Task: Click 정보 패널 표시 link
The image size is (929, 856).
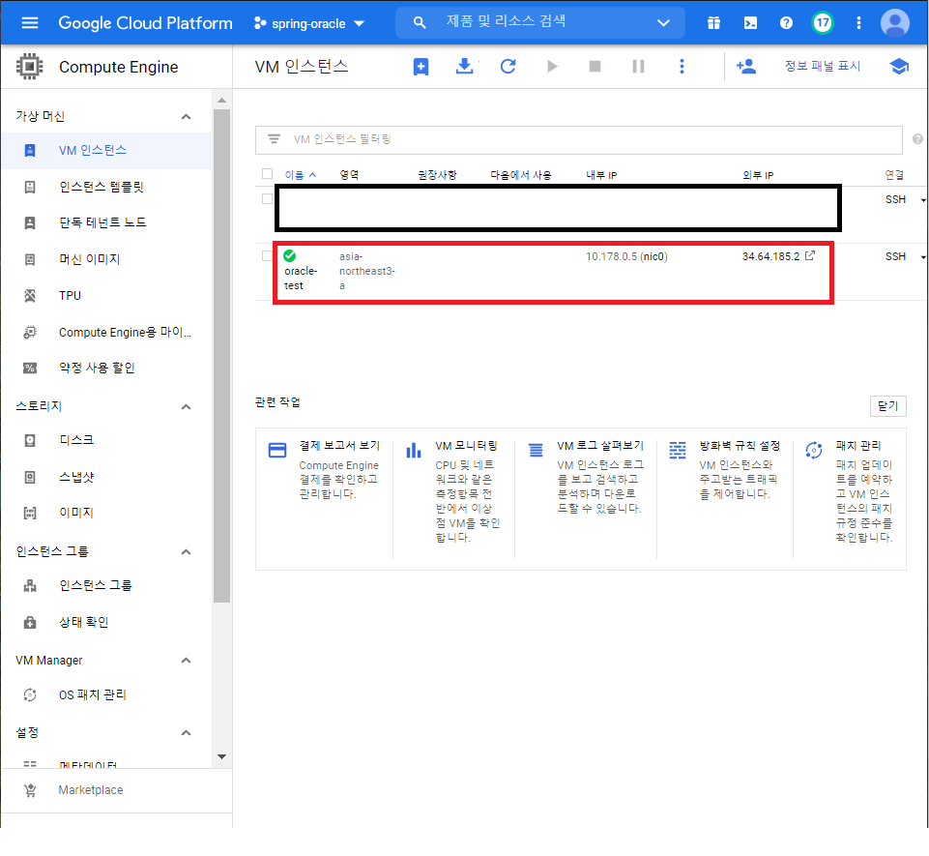Action: [x=823, y=66]
